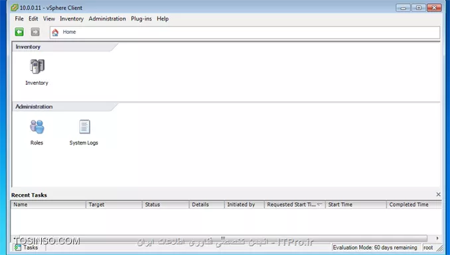Image resolution: width=450 pixels, height=255 pixels.
Task: Open the View menu
Action: (49, 19)
